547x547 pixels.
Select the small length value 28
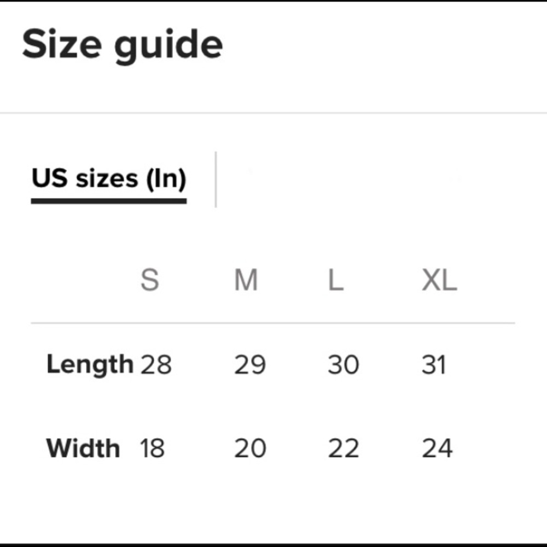[x=156, y=365]
